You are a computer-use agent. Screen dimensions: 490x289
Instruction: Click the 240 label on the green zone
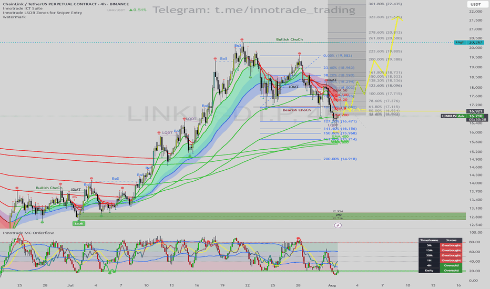click(x=339, y=214)
